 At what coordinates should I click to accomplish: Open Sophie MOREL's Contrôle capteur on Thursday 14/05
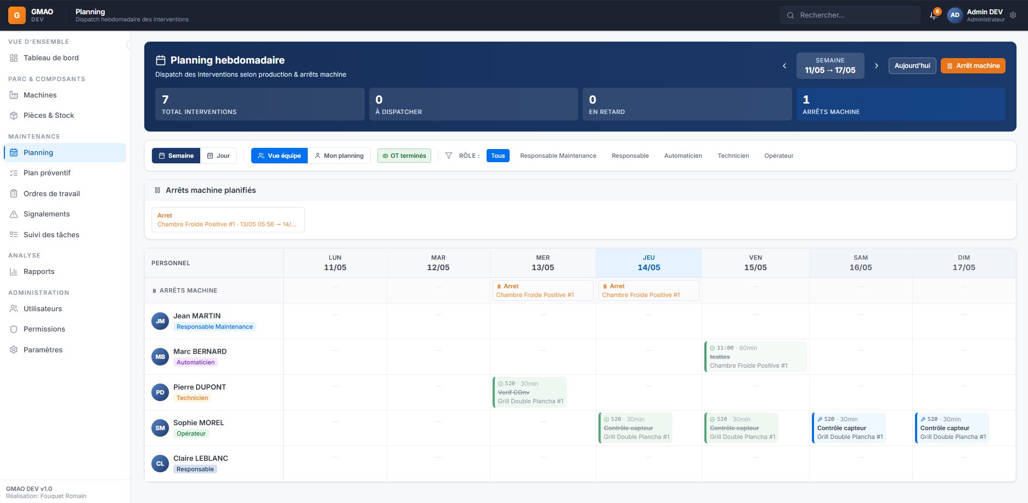(x=635, y=428)
